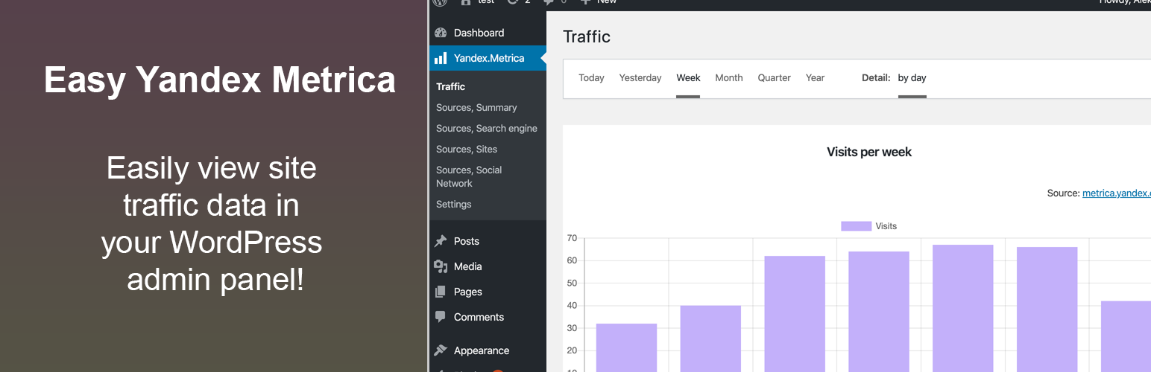Select the Year period tab
Screen dimensions: 1151x372
click(x=815, y=78)
